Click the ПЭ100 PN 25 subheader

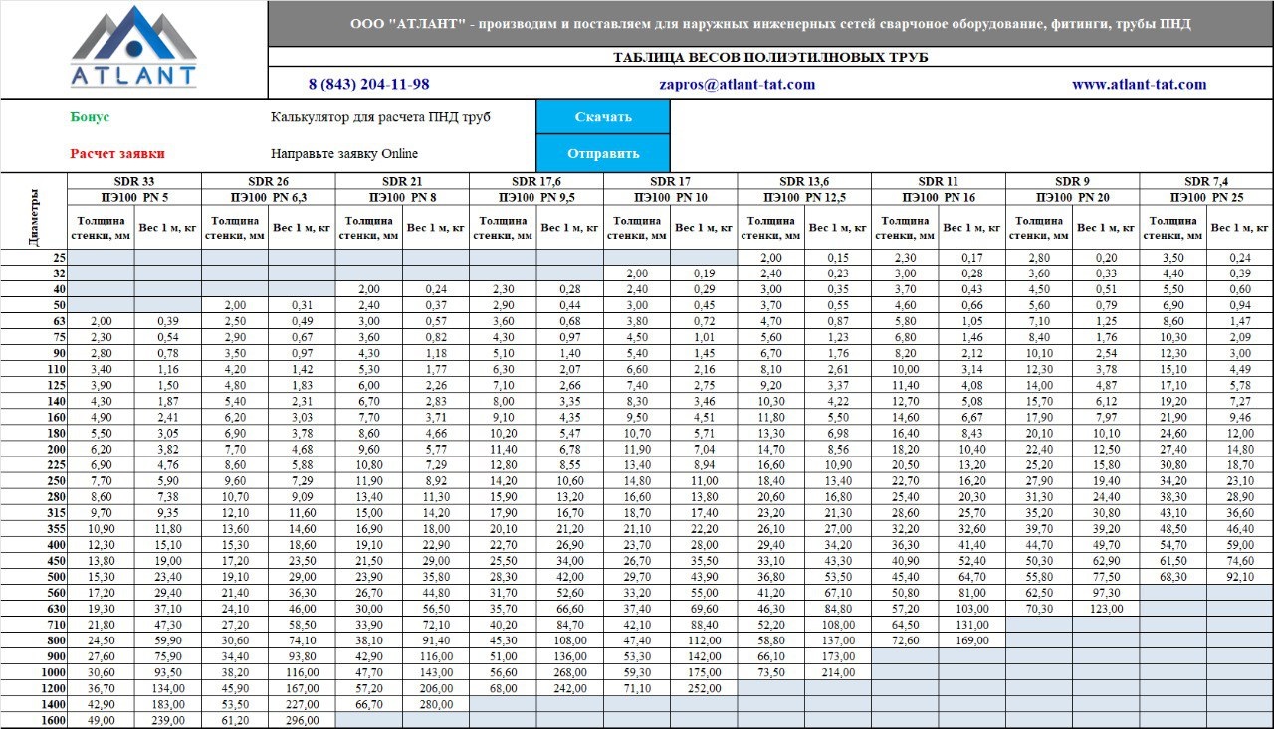click(x=1206, y=197)
